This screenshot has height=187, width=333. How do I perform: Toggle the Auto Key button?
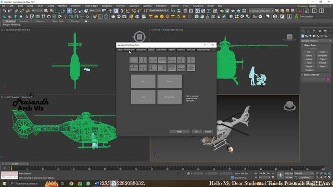pyautogui.click(x=289, y=173)
